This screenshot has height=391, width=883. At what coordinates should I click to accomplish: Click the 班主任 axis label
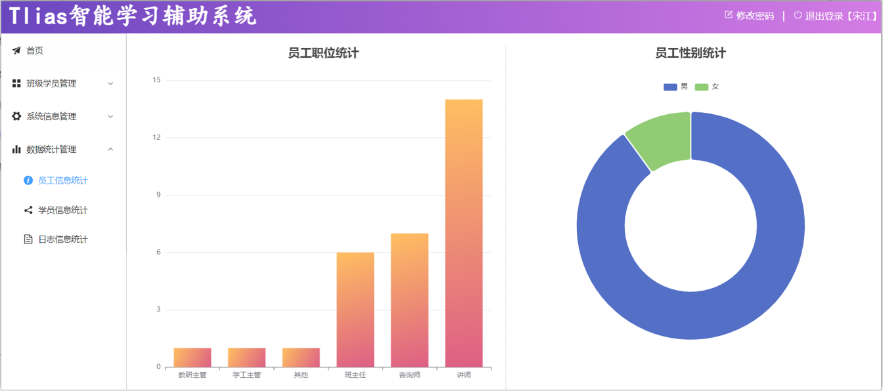coord(355,375)
